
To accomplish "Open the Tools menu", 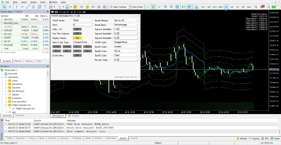I will [43, 2].
